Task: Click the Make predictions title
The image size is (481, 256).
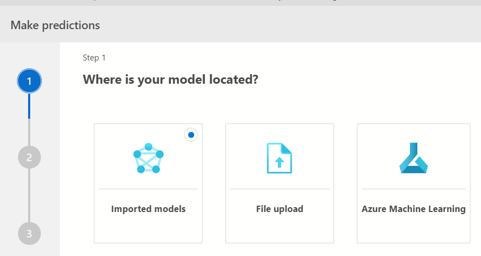Action: [55, 25]
